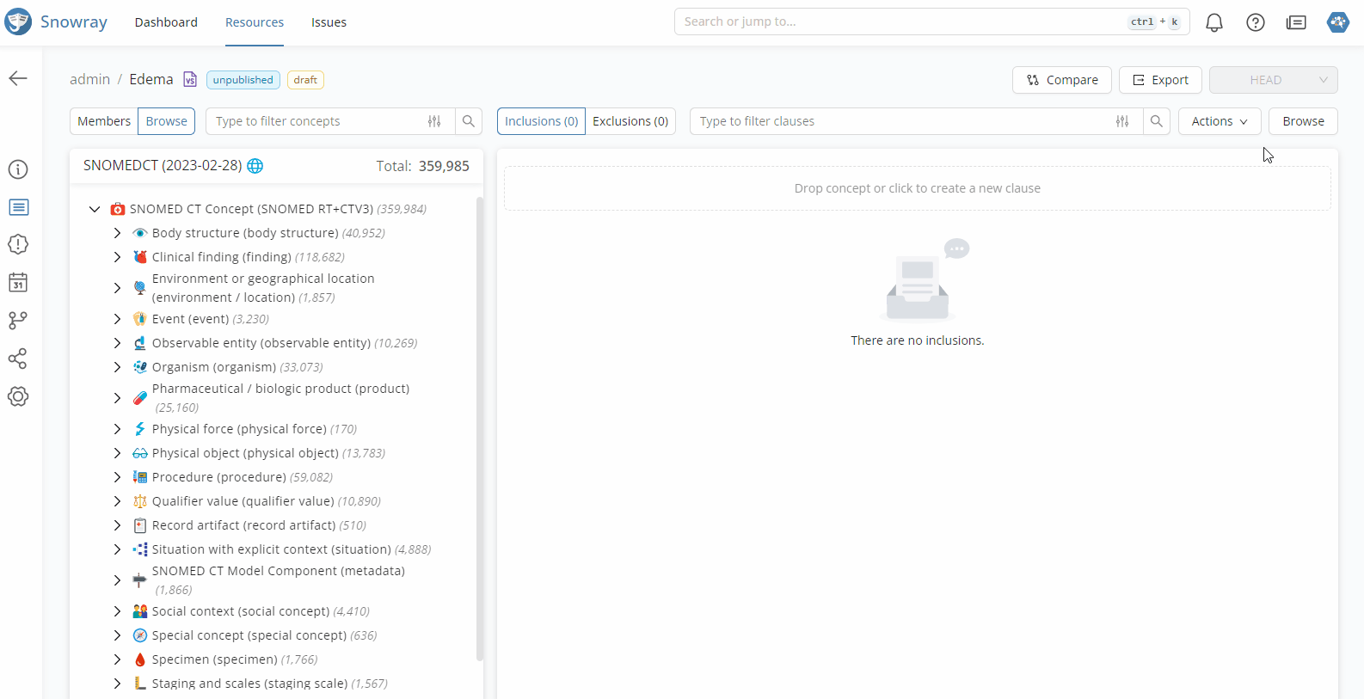Viewport: 1364px width, 699px height.
Task: Click the concept filter settings sliders icon
Action: tap(434, 121)
